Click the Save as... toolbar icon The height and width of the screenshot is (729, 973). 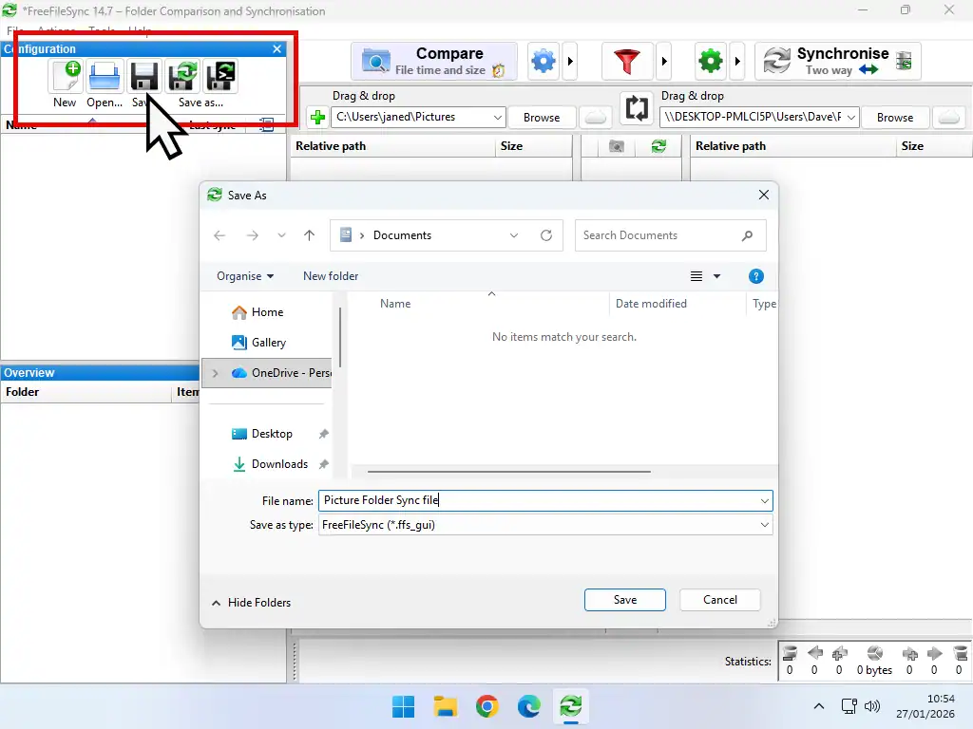(x=183, y=76)
